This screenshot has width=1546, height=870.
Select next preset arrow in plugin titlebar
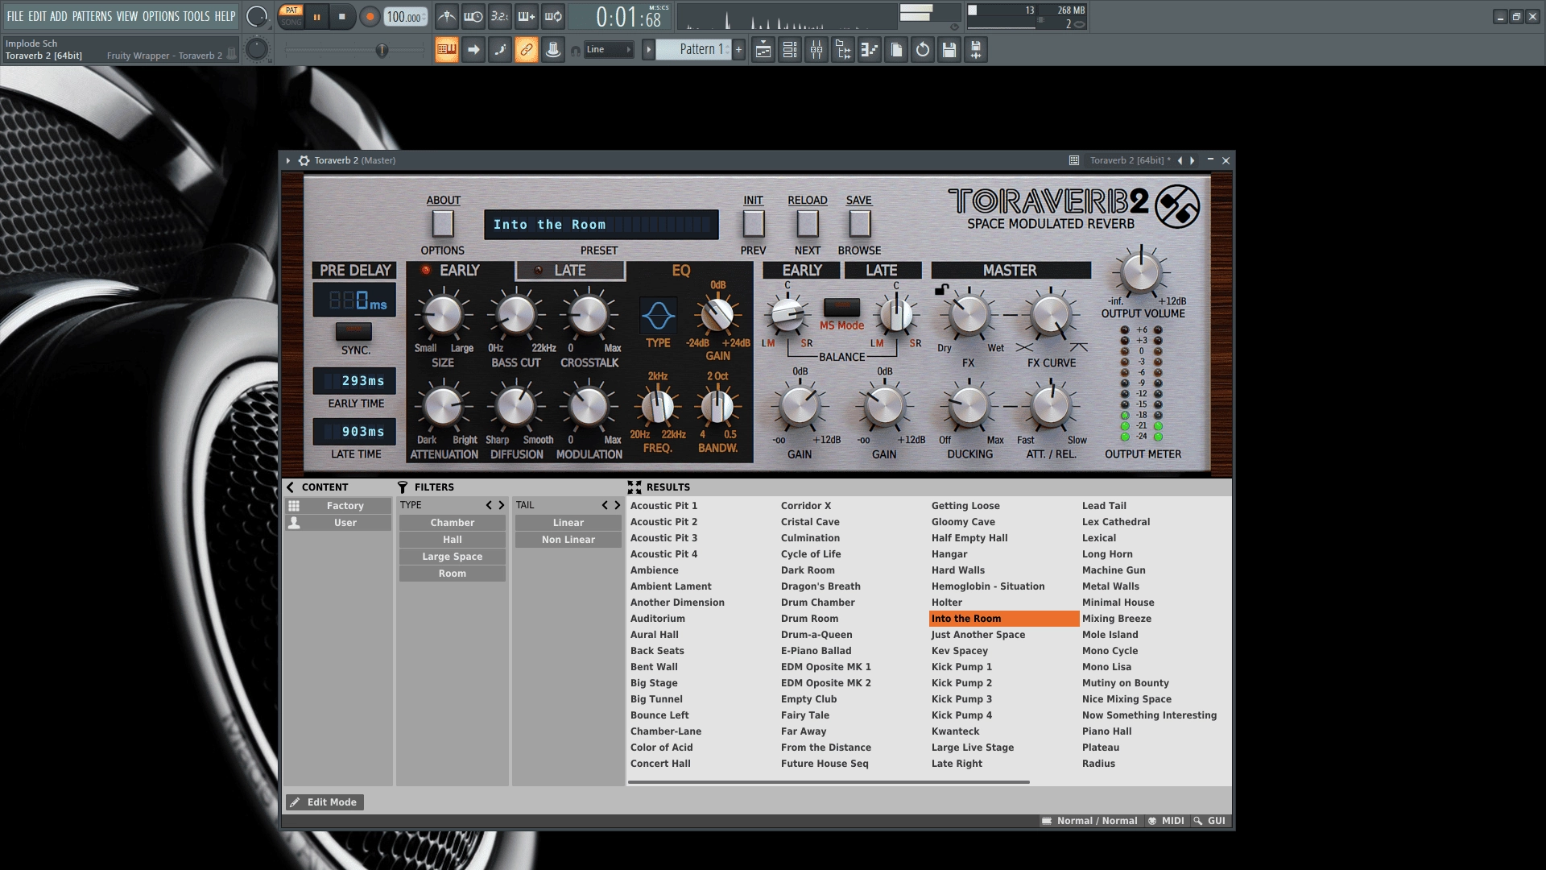(1193, 160)
